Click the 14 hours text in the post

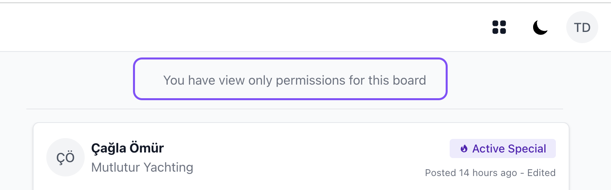pos(479,173)
